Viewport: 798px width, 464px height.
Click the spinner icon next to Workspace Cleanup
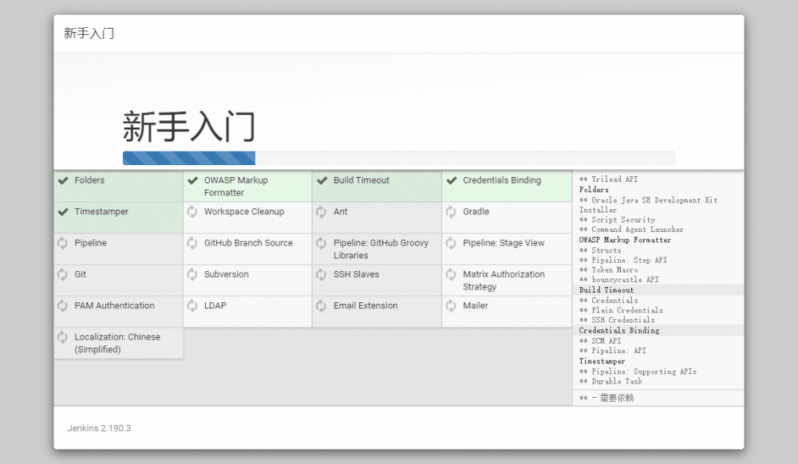(x=192, y=212)
